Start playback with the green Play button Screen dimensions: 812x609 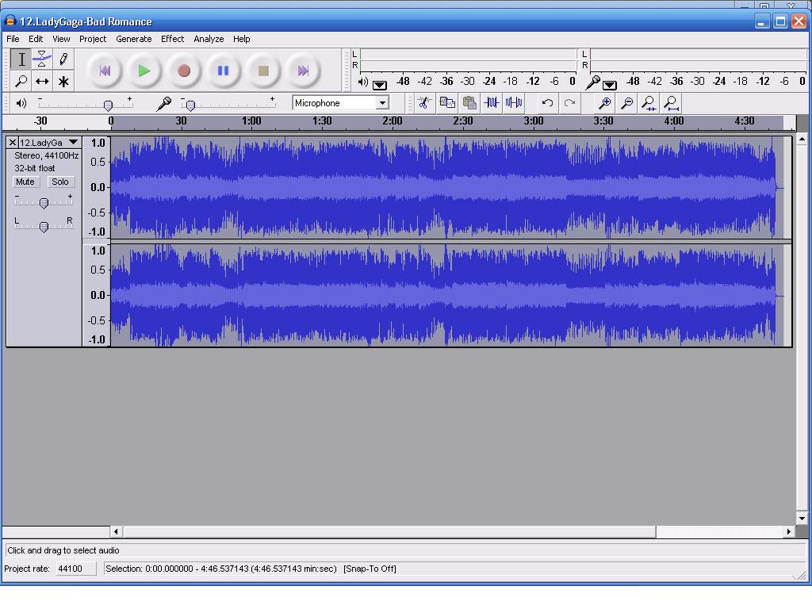coord(144,71)
